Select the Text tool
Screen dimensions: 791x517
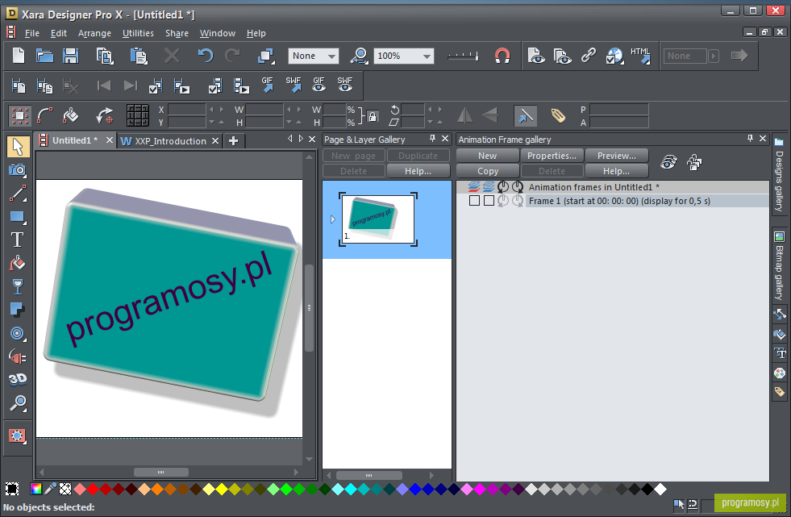tap(18, 240)
